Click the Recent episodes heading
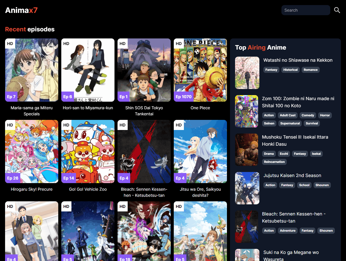The height and width of the screenshot is (261, 346). tap(30, 29)
